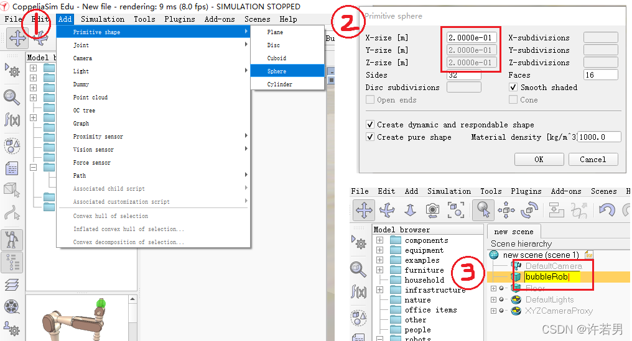Screen dimensions: 632x341
Task: Click the Sides value field
Action: pos(464,75)
